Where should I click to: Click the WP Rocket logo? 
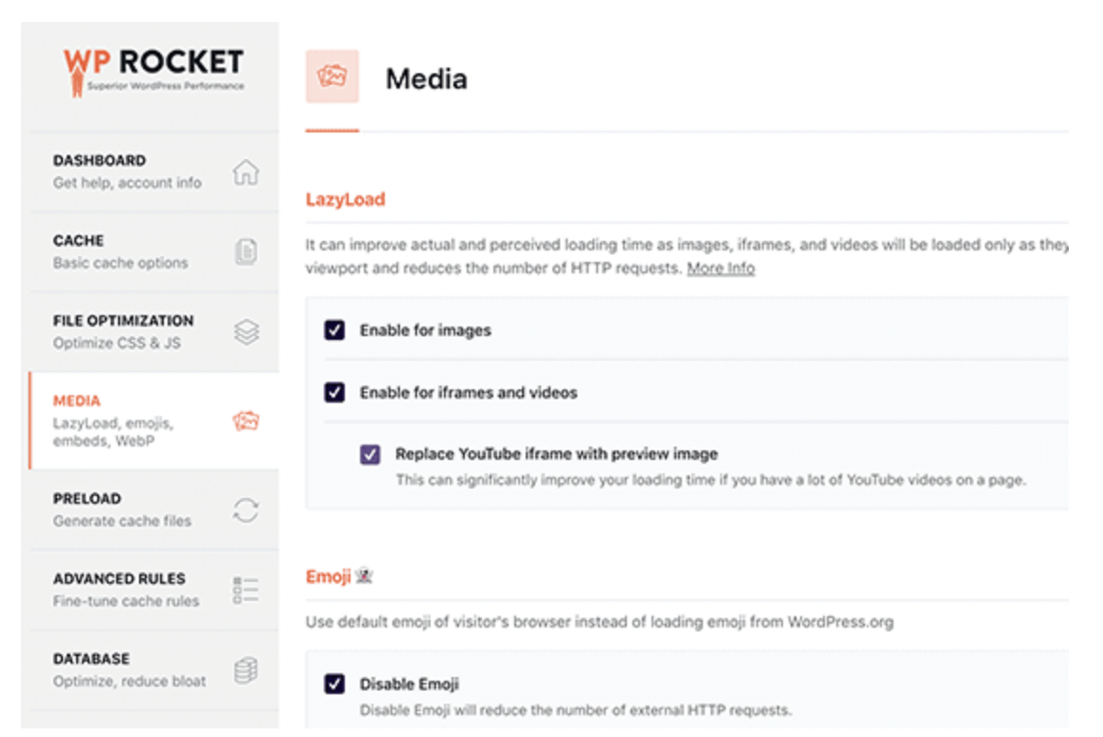click(x=153, y=71)
